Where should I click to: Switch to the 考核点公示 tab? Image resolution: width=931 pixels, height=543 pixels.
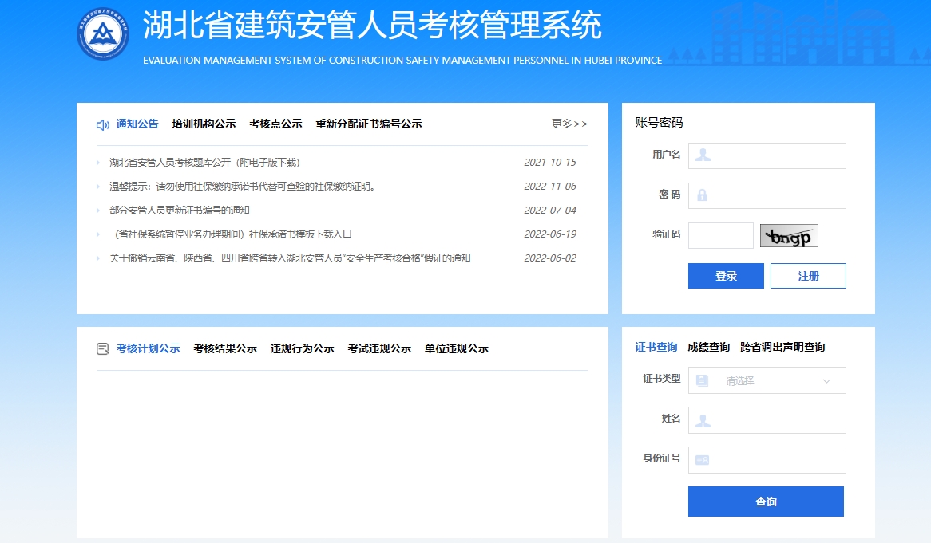pyautogui.click(x=275, y=124)
